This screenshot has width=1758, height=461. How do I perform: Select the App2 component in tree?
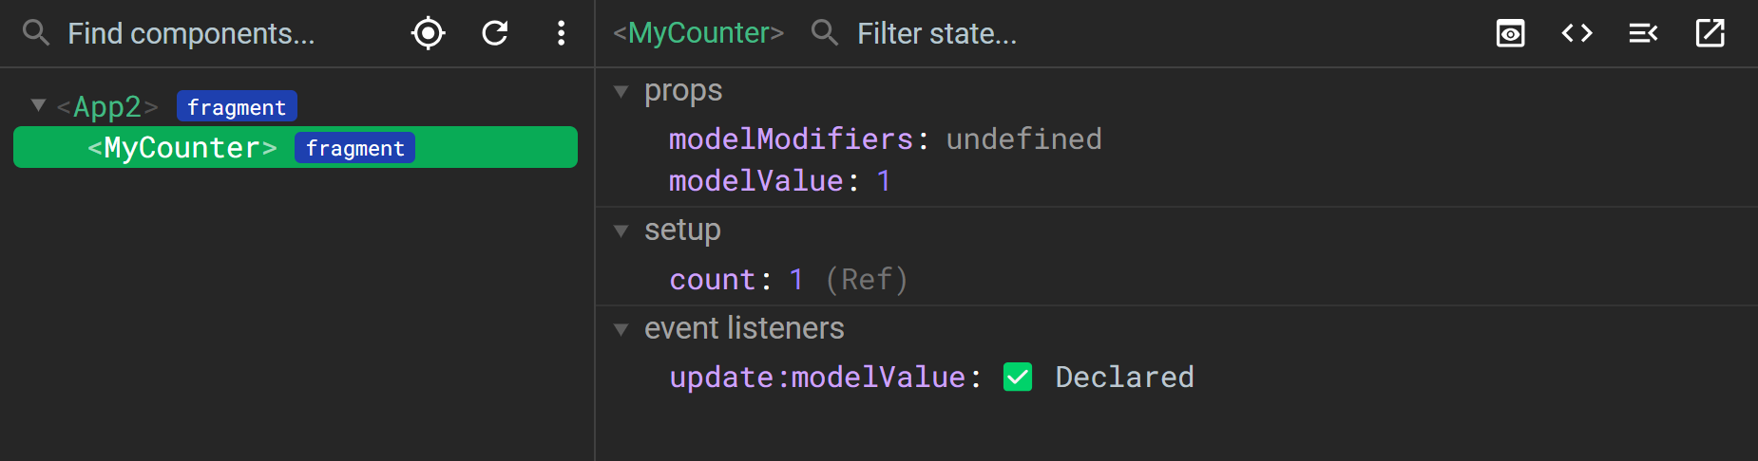(x=107, y=106)
